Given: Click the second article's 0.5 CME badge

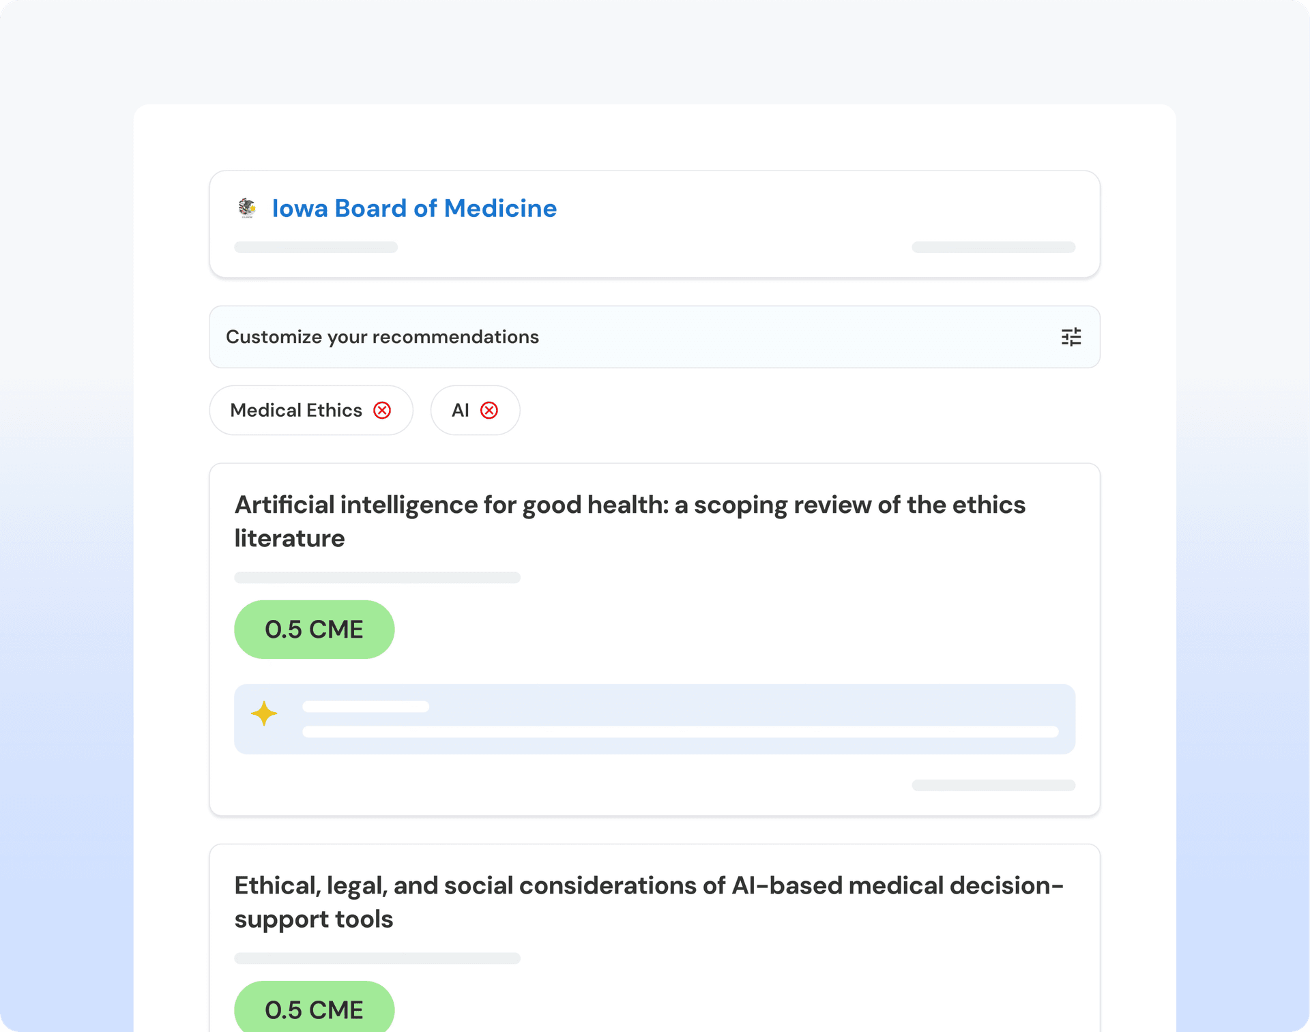Looking at the screenshot, I should pos(314,1009).
